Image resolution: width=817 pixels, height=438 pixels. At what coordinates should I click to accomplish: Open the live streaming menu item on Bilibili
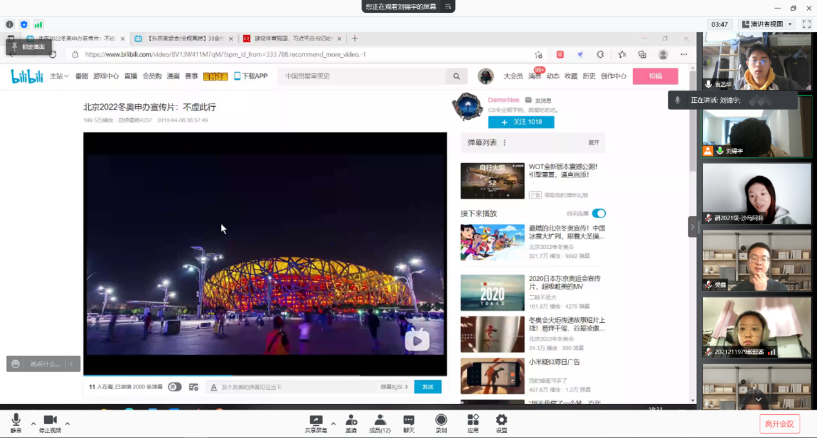pos(131,76)
